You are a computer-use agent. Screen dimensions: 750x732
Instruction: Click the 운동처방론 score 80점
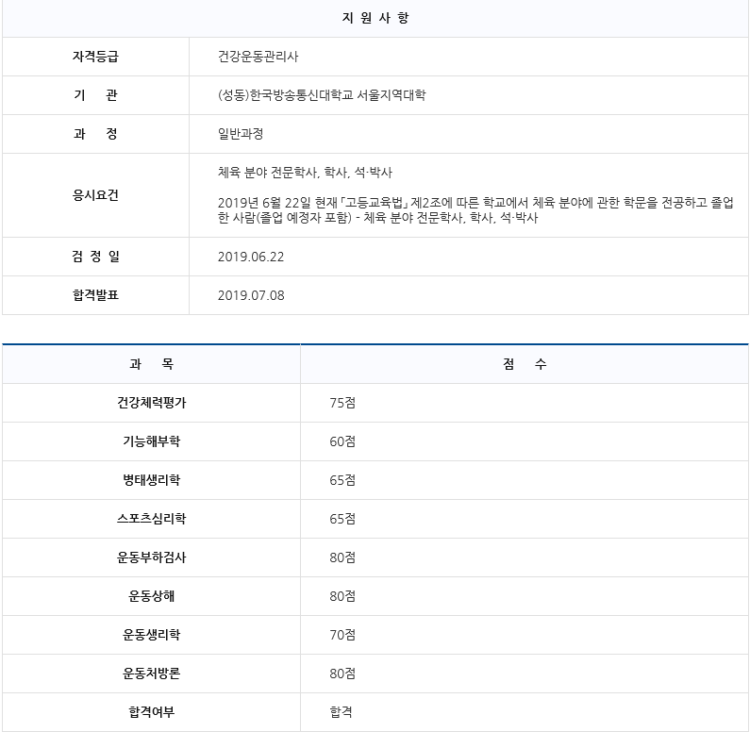[x=342, y=674]
